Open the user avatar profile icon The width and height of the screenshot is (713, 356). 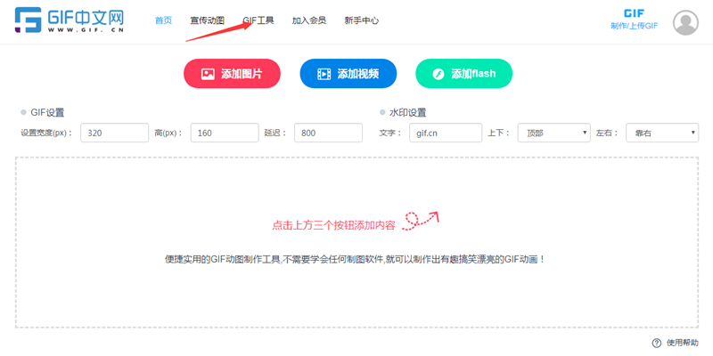click(685, 22)
